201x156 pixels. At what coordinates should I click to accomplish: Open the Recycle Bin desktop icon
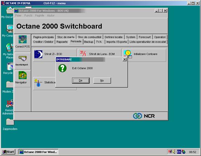click(10, 66)
